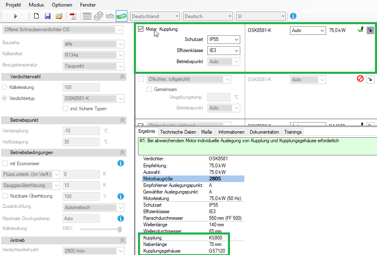Save the current project
This screenshot has width=377, height=255.
coord(47,16)
